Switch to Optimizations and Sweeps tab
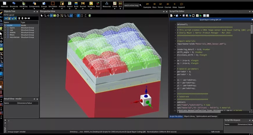This screenshot has height=135, width=253. click(x=206, y=116)
